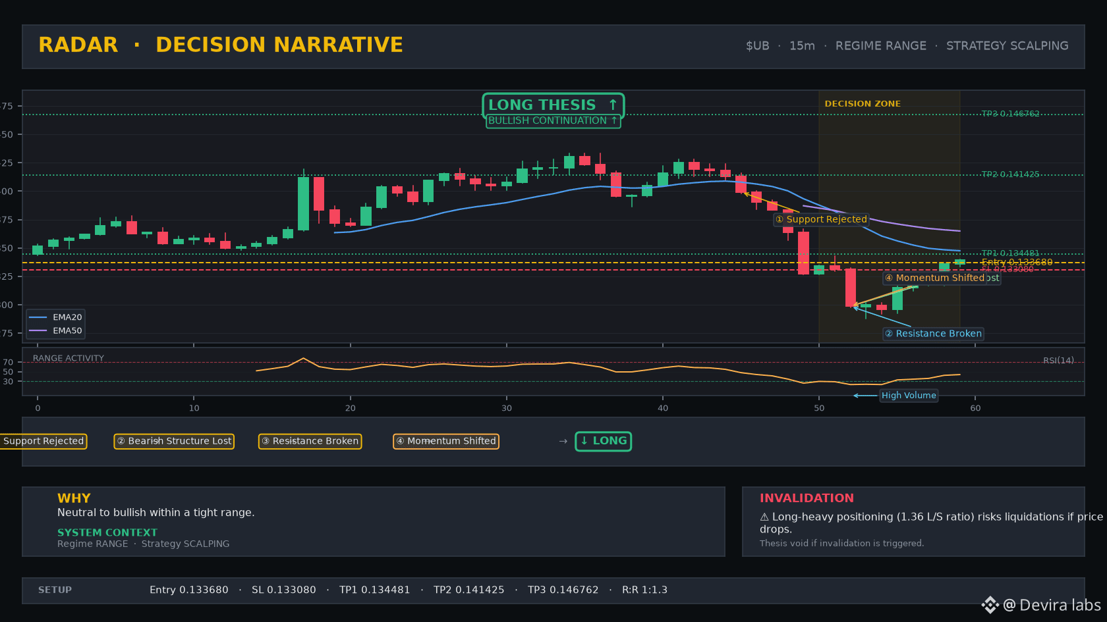Click the arrow before the LONG badge
The height and width of the screenshot is (622, 1107).
point(563,441)
